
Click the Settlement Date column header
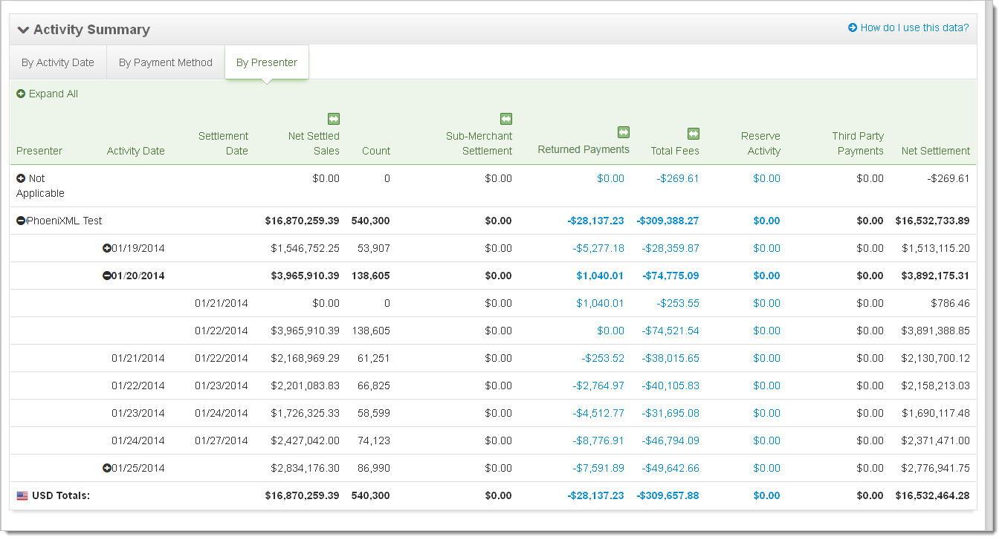pyautogui.click(x=224, y=143)
